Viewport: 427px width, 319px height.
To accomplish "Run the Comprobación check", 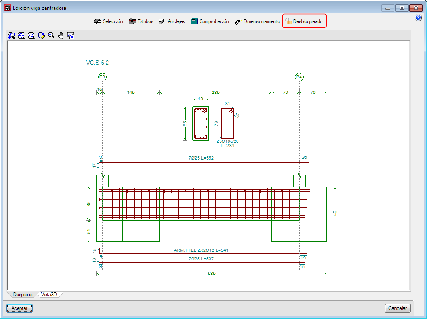I will [210, 21].
